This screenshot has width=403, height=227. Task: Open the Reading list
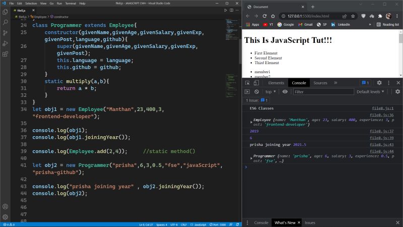click(388, 24)
